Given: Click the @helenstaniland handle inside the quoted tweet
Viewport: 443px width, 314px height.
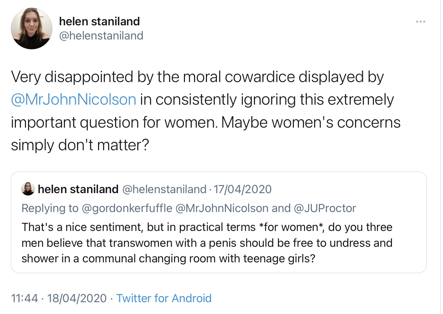Looking at the screenshot, I should tap(164, 189).
